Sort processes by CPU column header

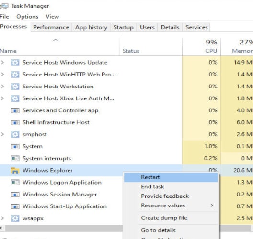tap(201, 47)
